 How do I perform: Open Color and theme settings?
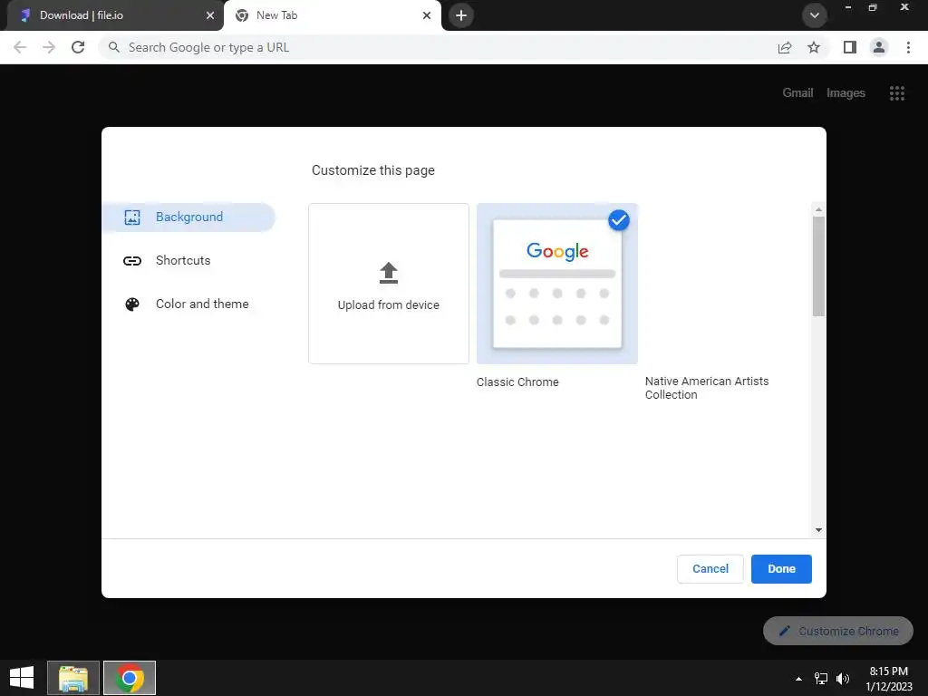pos(202,304)
